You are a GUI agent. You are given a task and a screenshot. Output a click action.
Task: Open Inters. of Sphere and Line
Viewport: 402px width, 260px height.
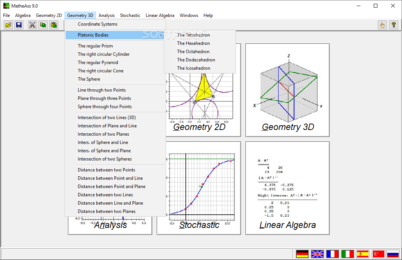click(116, 142)
